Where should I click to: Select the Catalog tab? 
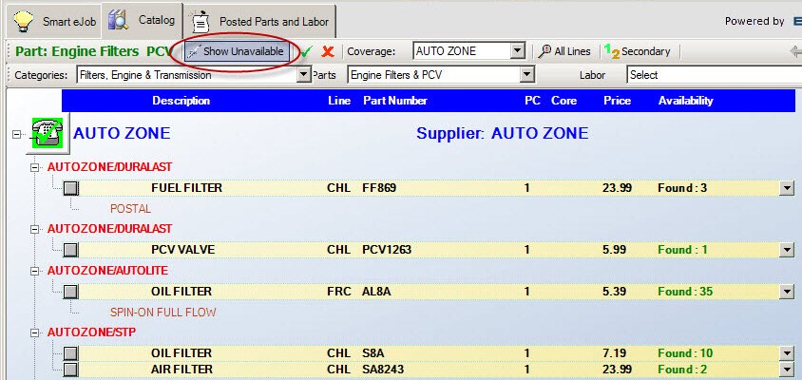coord(143,20)
